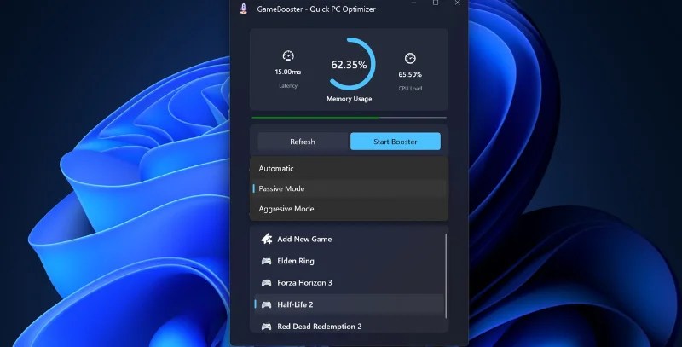Image resolution: width=682 pixels, height=347 pixels.
Task: Click the 62.35% memory usage ring
Action: [350, 64]
